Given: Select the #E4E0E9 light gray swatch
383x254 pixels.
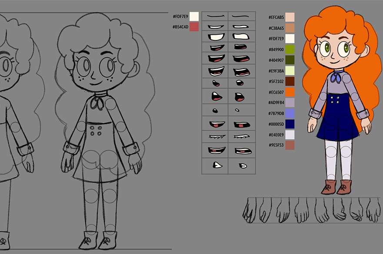Looking at the screenshot, I should pyautogui.click(x=290, y=135).
